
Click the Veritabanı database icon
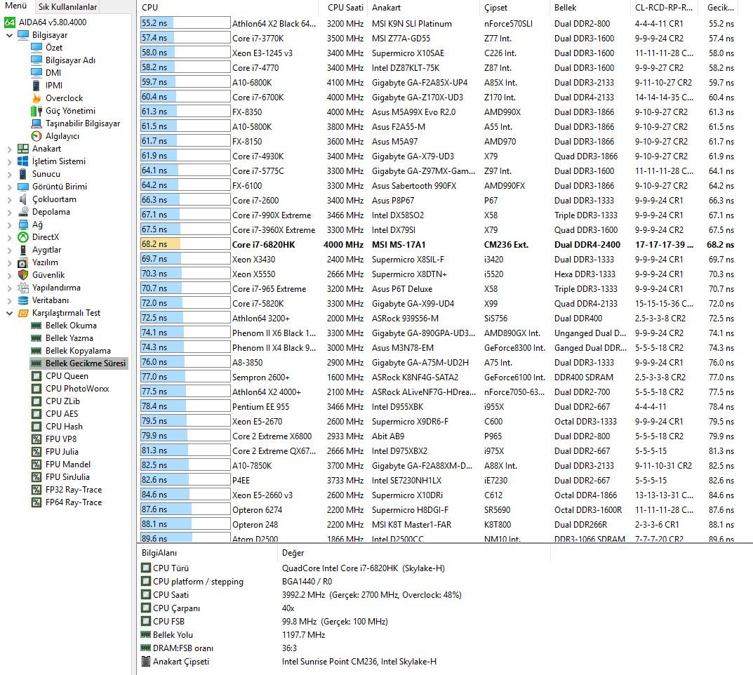tap(23, 300)
